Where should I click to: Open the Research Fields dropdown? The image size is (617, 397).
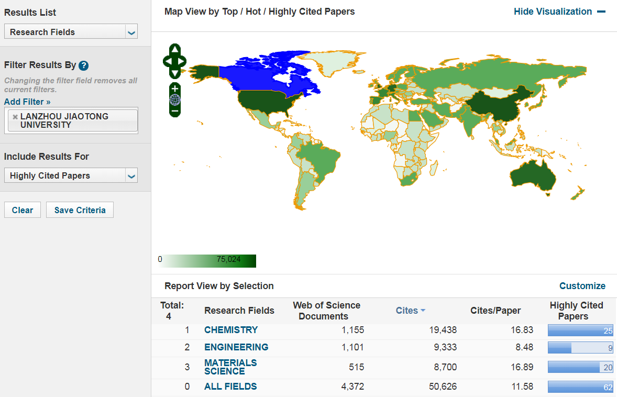pyautogui.click(x=71, y=32)
